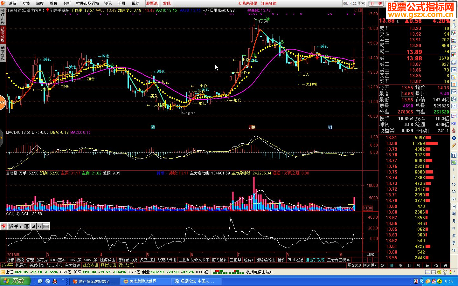Image resolution: width=458 pixels, height=286 pixels.
Task: Open the 扩展∧ expander
Action: coord(21,265)
